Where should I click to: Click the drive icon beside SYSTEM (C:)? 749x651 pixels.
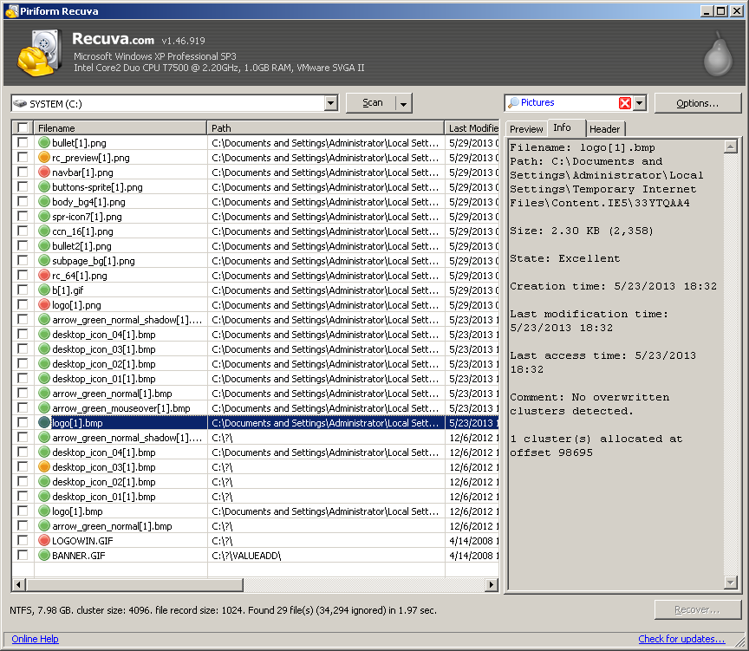click(x=20, y=103)
